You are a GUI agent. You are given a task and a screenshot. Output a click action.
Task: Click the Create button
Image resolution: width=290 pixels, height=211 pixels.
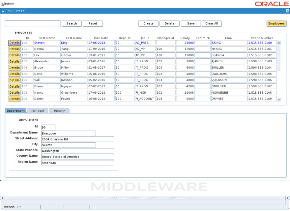[x=148, y=23]
